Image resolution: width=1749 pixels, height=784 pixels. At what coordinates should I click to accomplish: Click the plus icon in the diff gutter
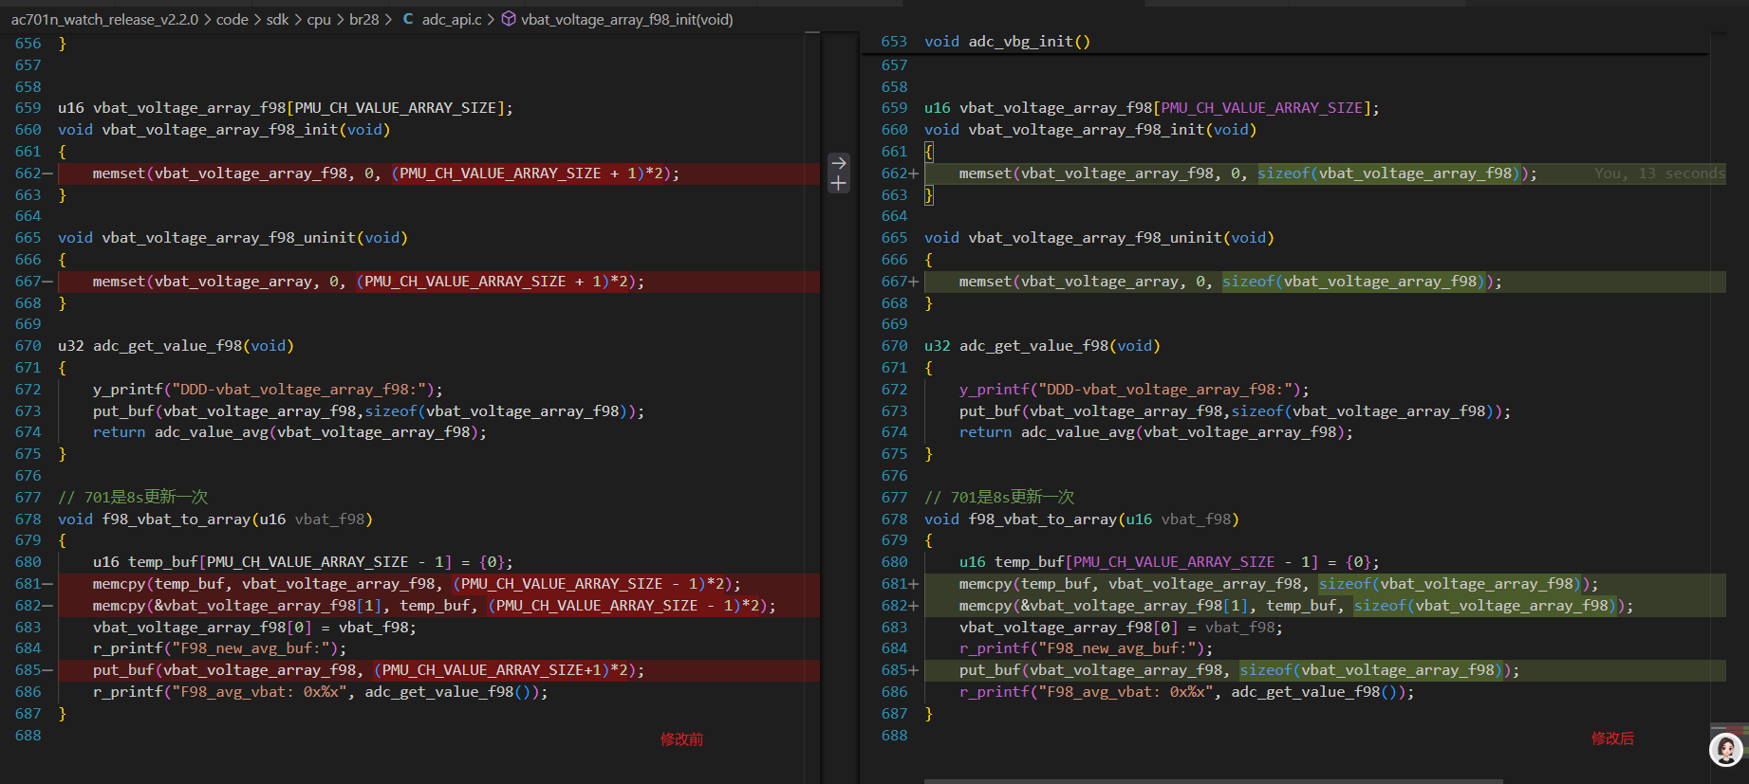click(x=839, y=184)
